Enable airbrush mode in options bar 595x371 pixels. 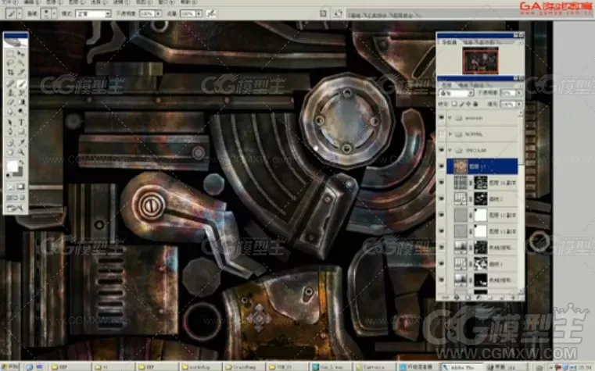point(211,13)
